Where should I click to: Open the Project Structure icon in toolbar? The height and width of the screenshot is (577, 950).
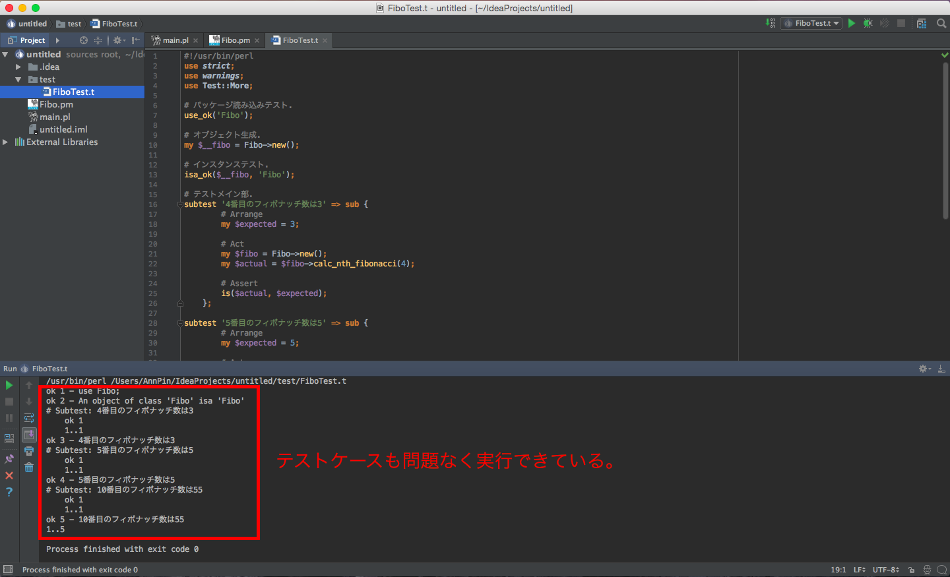point(922,23)
